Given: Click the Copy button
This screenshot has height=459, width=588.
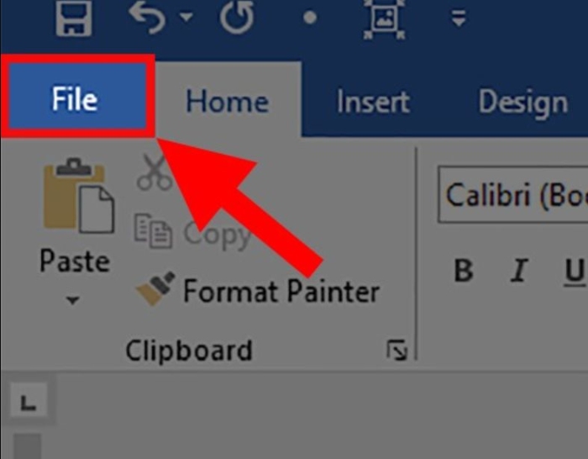Looking at the screenshot, I should pos(192,232).
